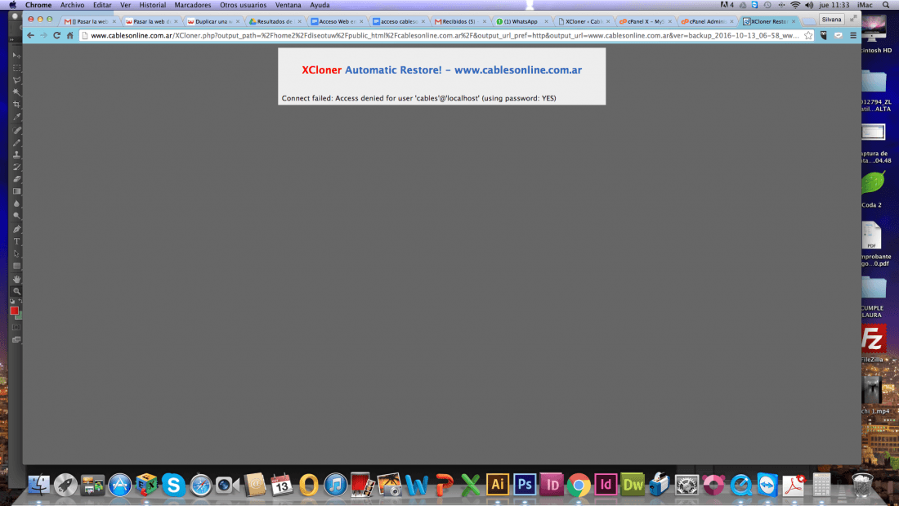The height and width of the screenshot is (506, 899).
Task: Open the Trash in the dock
Action: 861,485
